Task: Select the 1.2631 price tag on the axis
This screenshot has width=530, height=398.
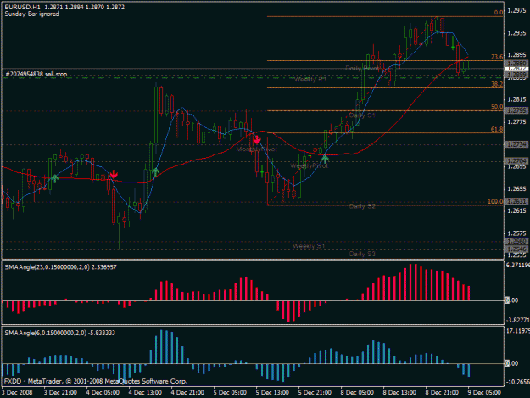Action: 516,201
